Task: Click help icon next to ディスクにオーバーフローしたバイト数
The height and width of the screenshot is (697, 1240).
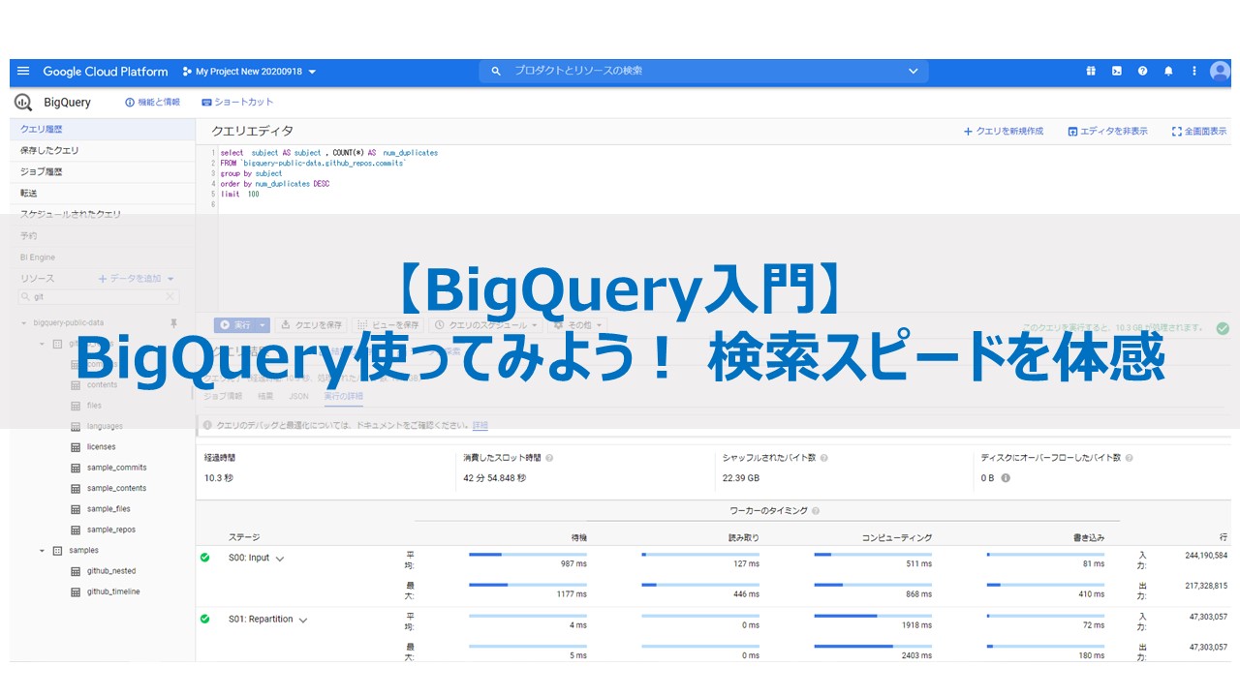Action: click(x=1130, y=458)
